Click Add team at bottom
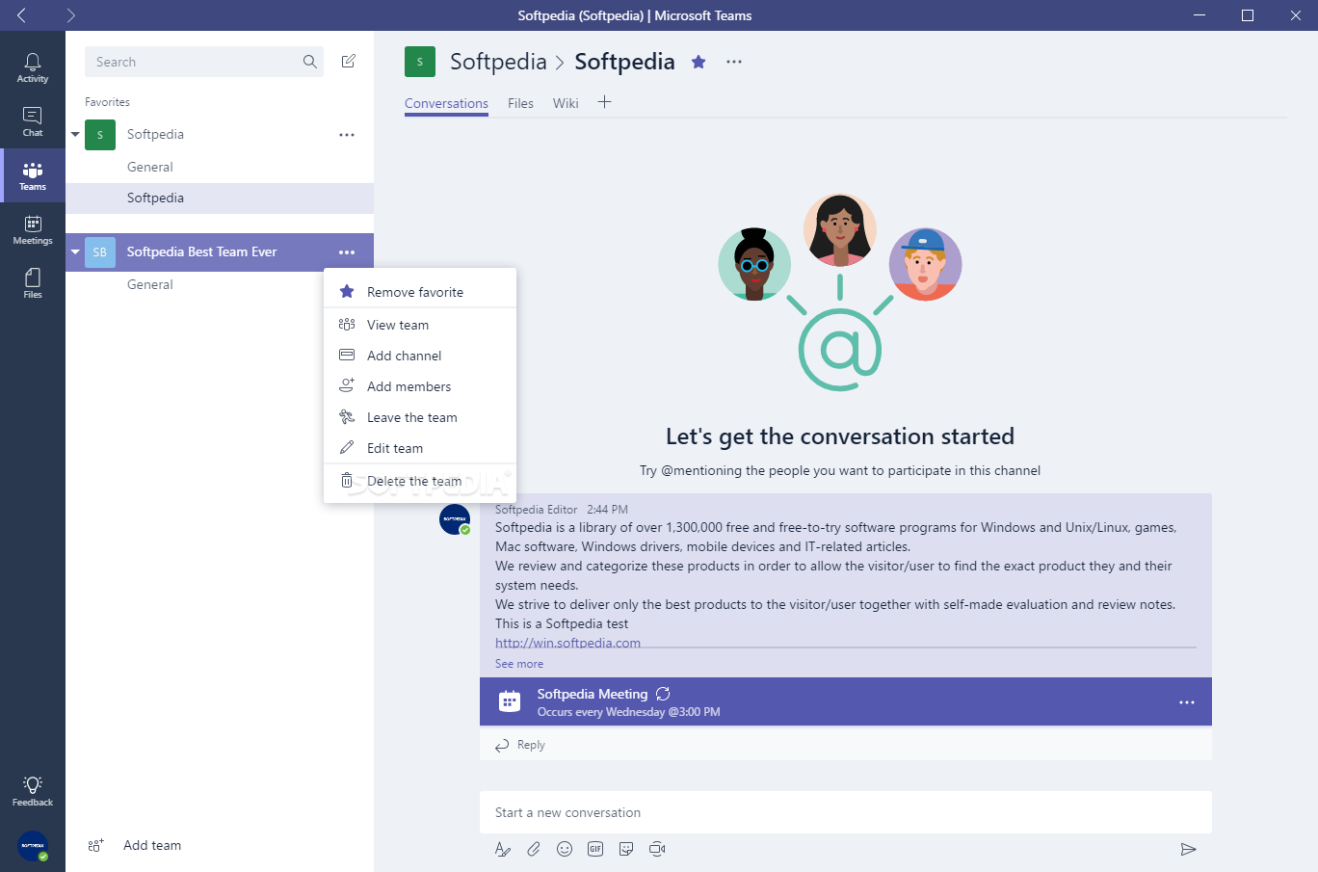 point(135,845)
